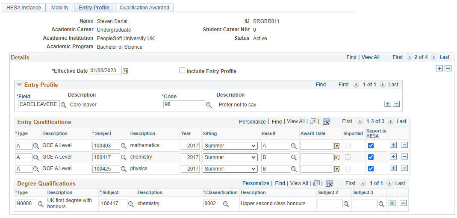Click the Subject 2 input field
Screen dimensions: 457x218
tap(330, 204)
